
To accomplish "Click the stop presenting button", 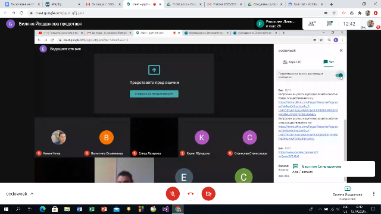I will [x=154, y=94].
